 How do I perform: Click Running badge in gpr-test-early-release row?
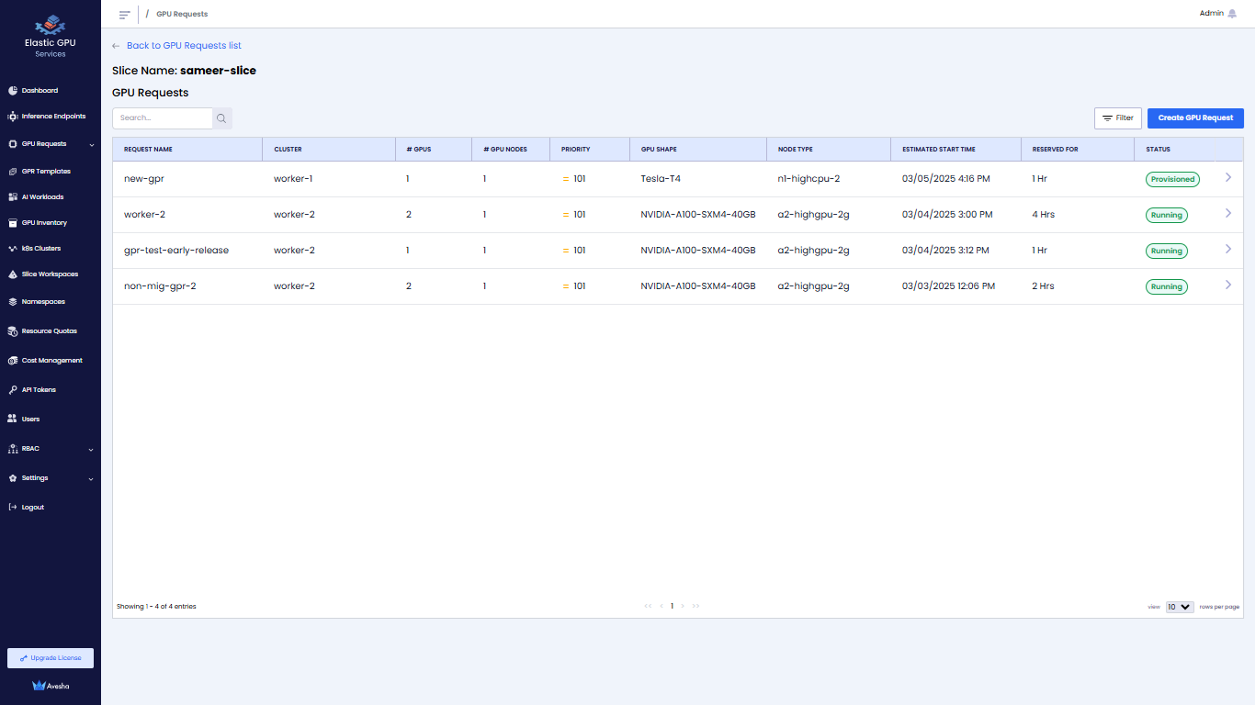1167,252
